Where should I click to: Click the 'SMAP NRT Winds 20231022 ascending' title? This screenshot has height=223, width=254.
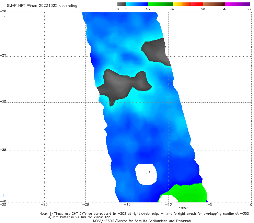tap(42, 6)
